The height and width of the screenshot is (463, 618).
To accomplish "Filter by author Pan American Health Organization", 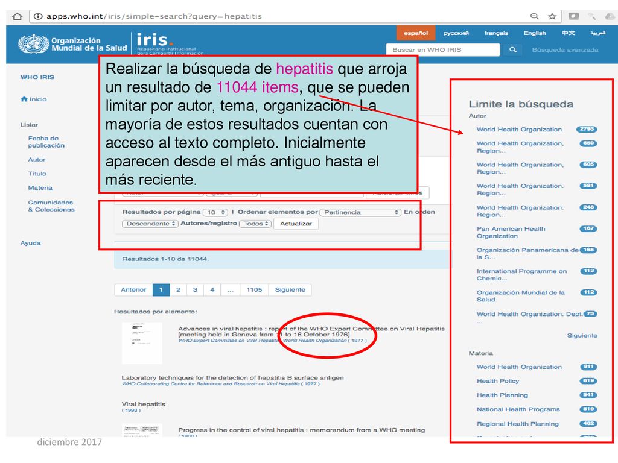I will tap(511, 232).
